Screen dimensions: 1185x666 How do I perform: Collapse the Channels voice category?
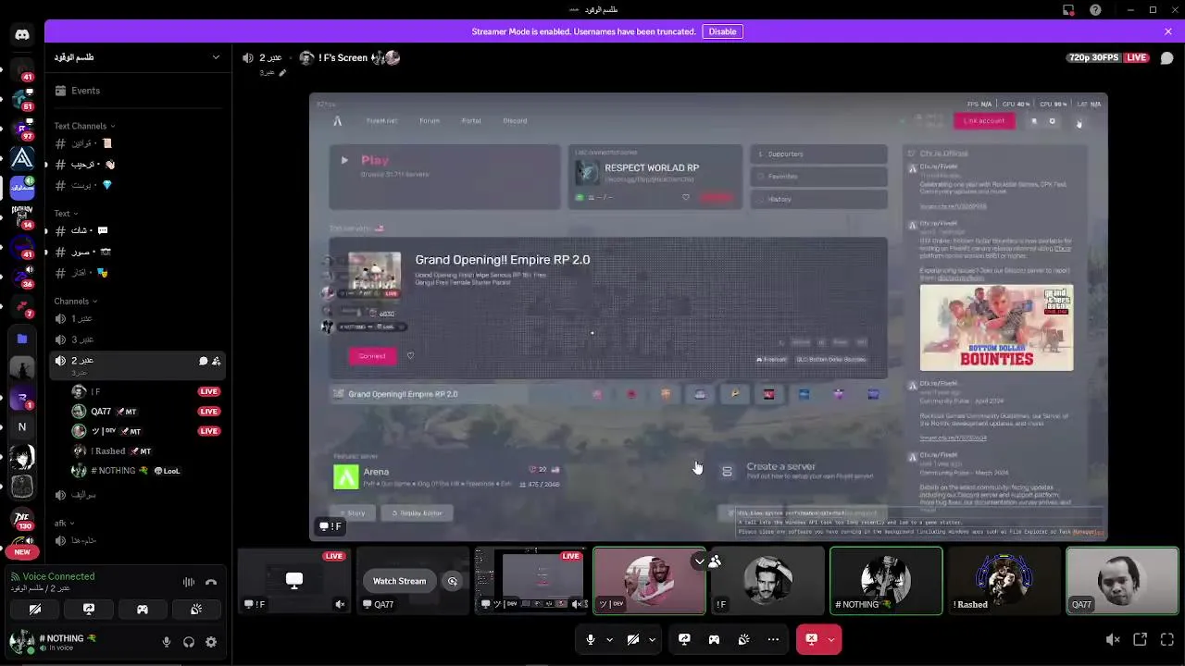coord(75,302)
